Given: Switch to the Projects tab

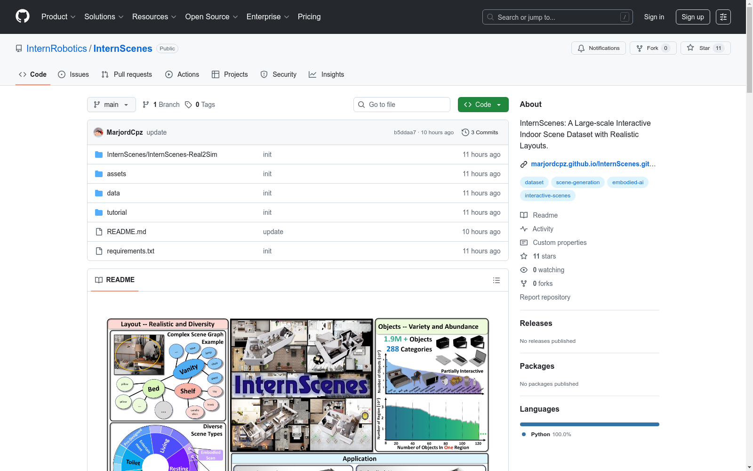Looking at the screenshot, I should (x=230, y=74).
